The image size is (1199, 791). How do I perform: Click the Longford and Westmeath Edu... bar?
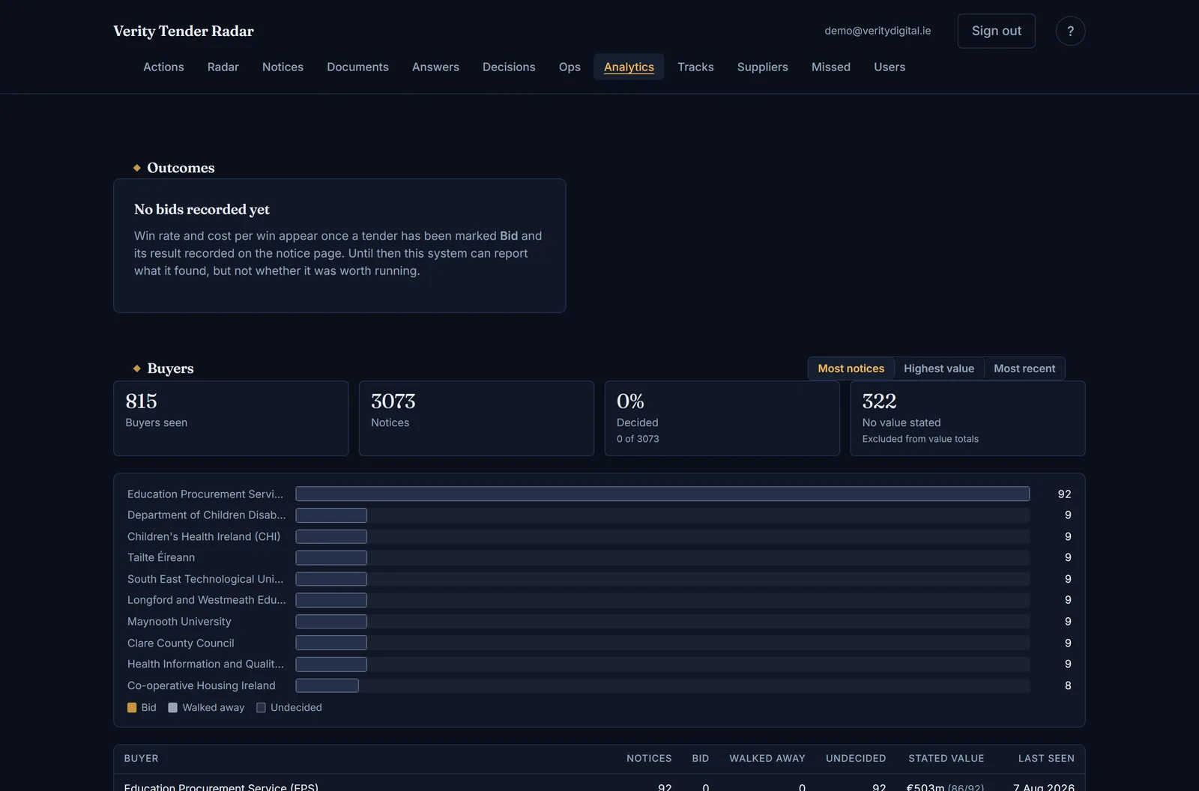331,600
